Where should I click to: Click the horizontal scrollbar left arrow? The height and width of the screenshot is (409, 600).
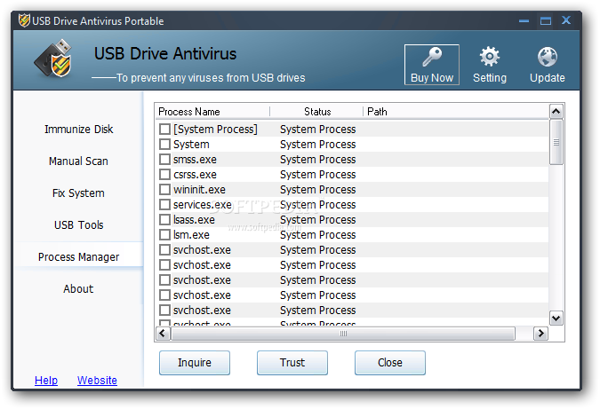pos(163,334)
